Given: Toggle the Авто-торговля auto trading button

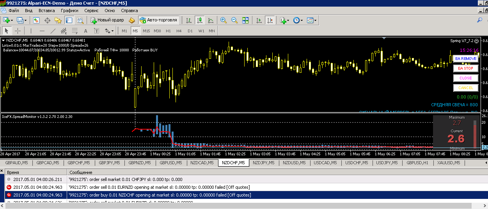Looking at the screenshot, I should pos(158,20).
